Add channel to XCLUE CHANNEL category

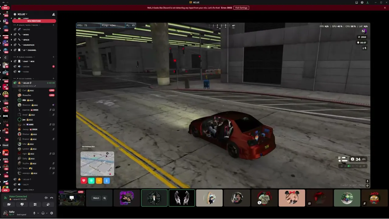pos(53,78)
